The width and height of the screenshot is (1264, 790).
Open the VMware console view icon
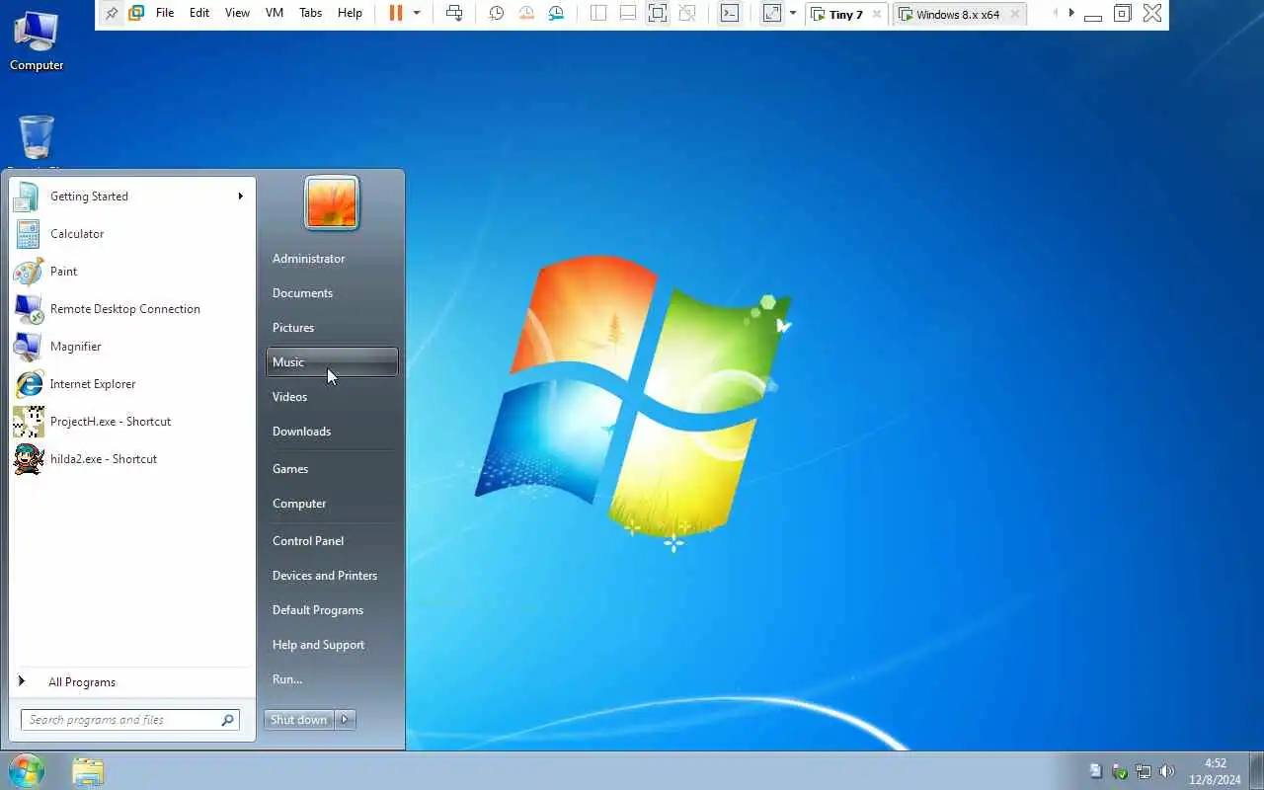(729, 13)
